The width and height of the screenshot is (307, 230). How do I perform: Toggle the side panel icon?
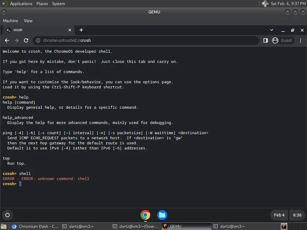click(266, 40)
